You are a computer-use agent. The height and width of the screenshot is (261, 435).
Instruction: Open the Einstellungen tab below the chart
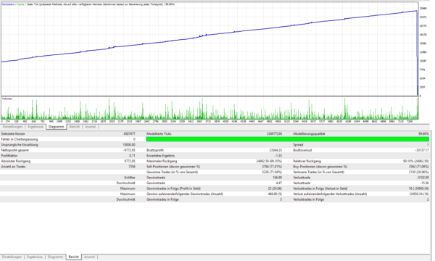click(12, 127)
